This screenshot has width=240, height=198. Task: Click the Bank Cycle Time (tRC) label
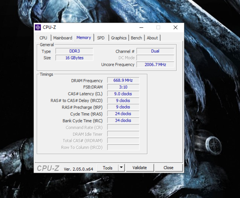[83, 121]
